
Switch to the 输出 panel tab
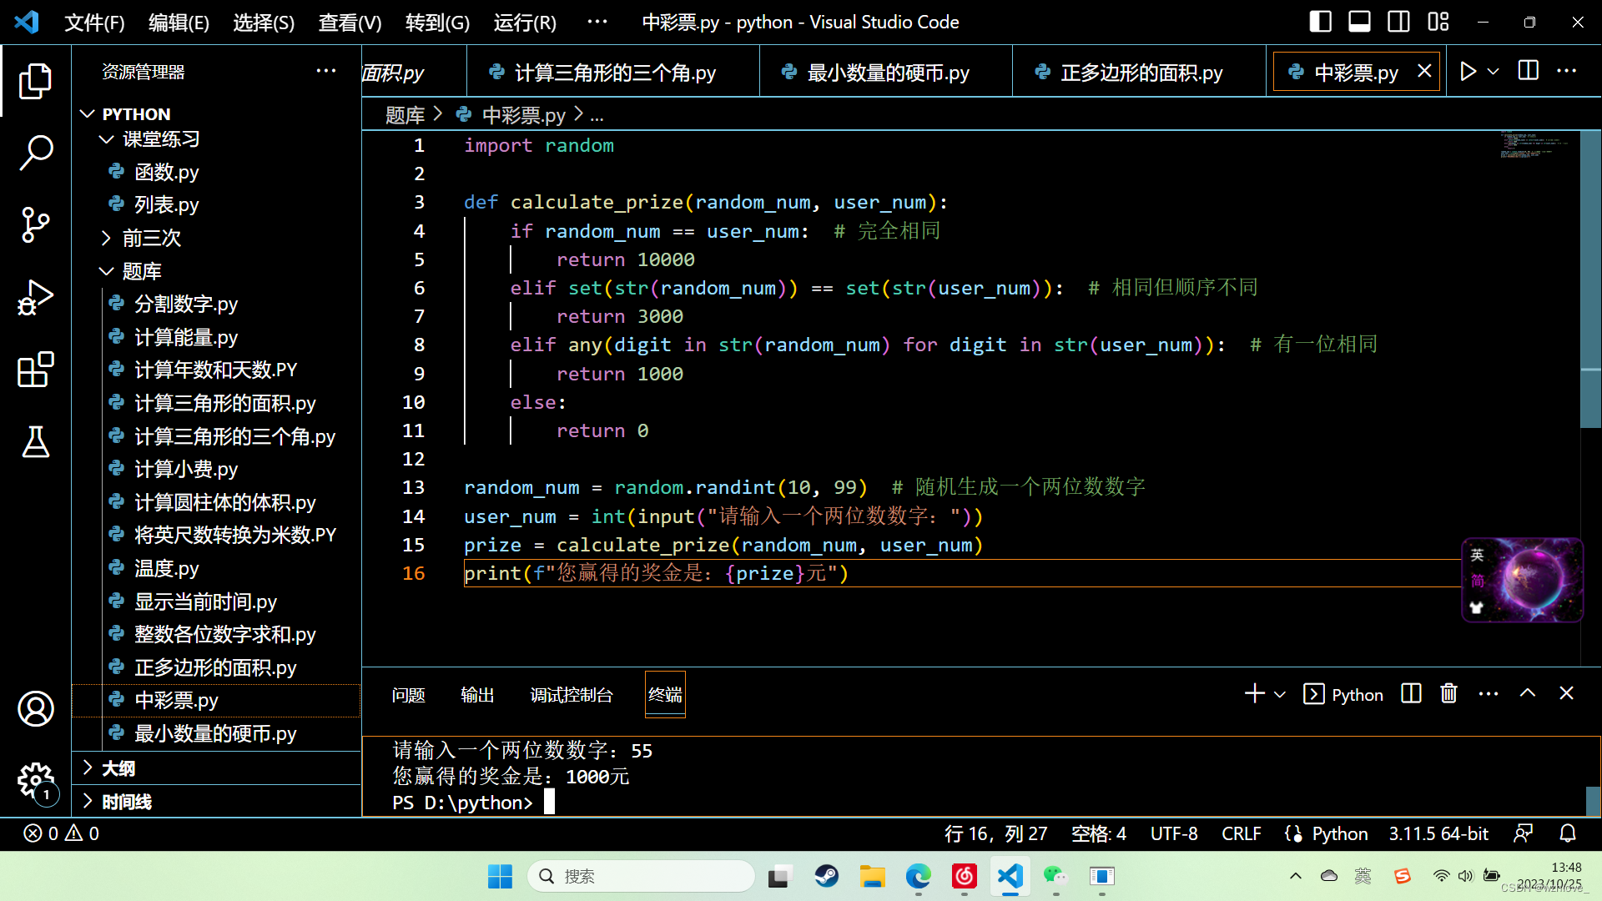click(477, 695)
